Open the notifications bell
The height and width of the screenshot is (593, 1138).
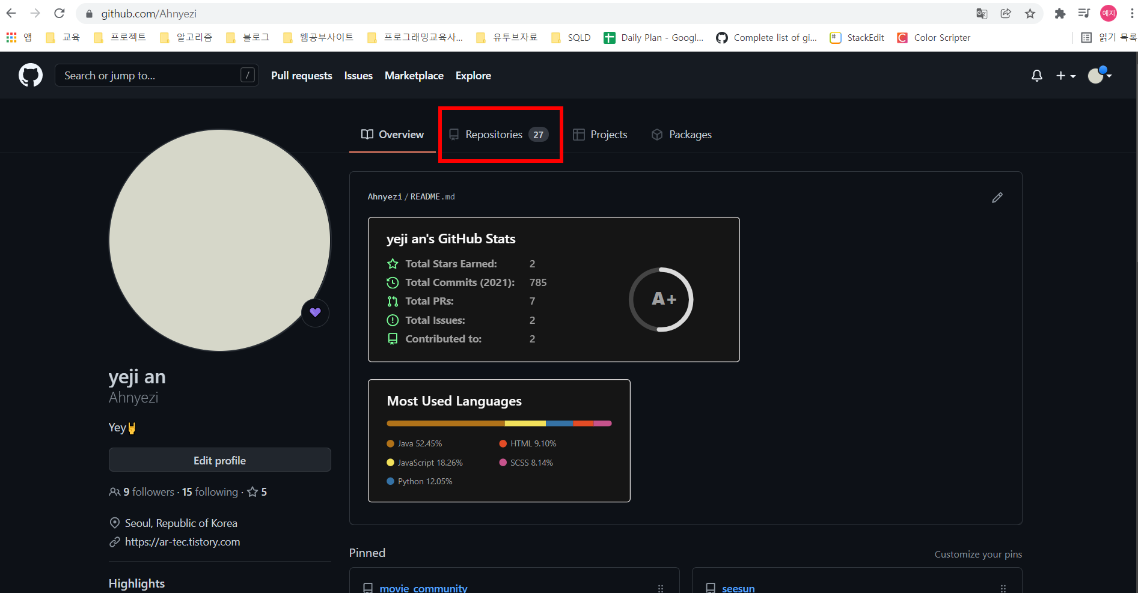click(1037, 76)
